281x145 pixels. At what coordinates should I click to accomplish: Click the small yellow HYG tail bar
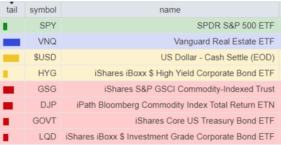tap(5, 74)
